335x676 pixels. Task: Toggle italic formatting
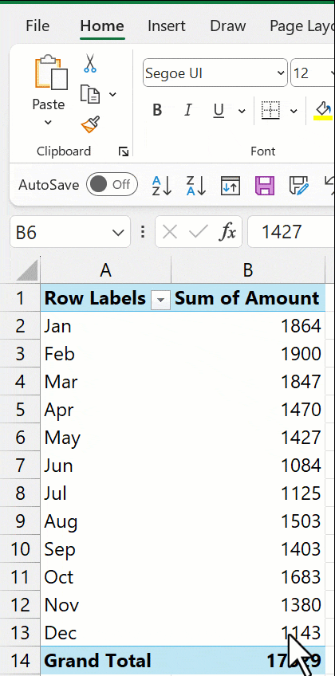point(187,111)
